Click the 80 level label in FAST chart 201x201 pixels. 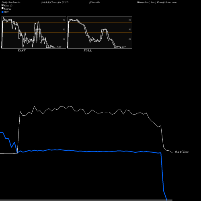[64, 20]
